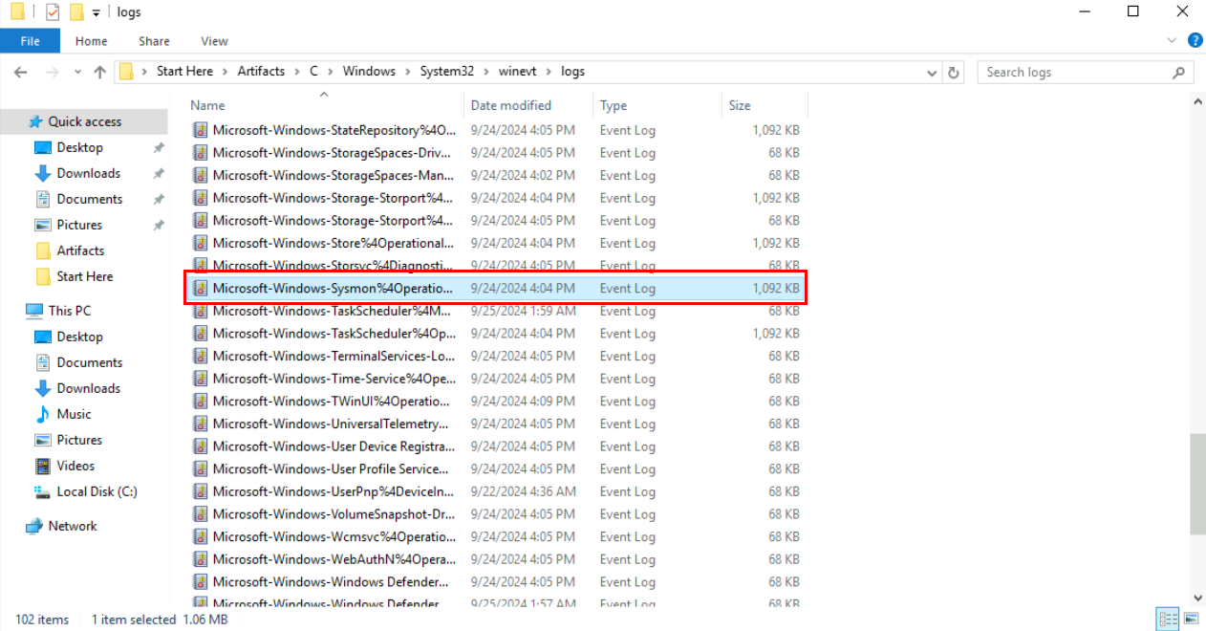
Task: Select Microsoft-Windows-Windows Defender... 4:05 PM file
Action: [x=496, y=582]
